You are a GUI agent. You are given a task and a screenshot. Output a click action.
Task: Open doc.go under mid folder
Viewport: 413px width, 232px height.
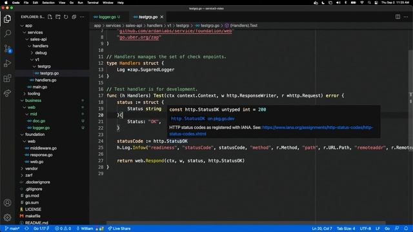coord(39,121)
